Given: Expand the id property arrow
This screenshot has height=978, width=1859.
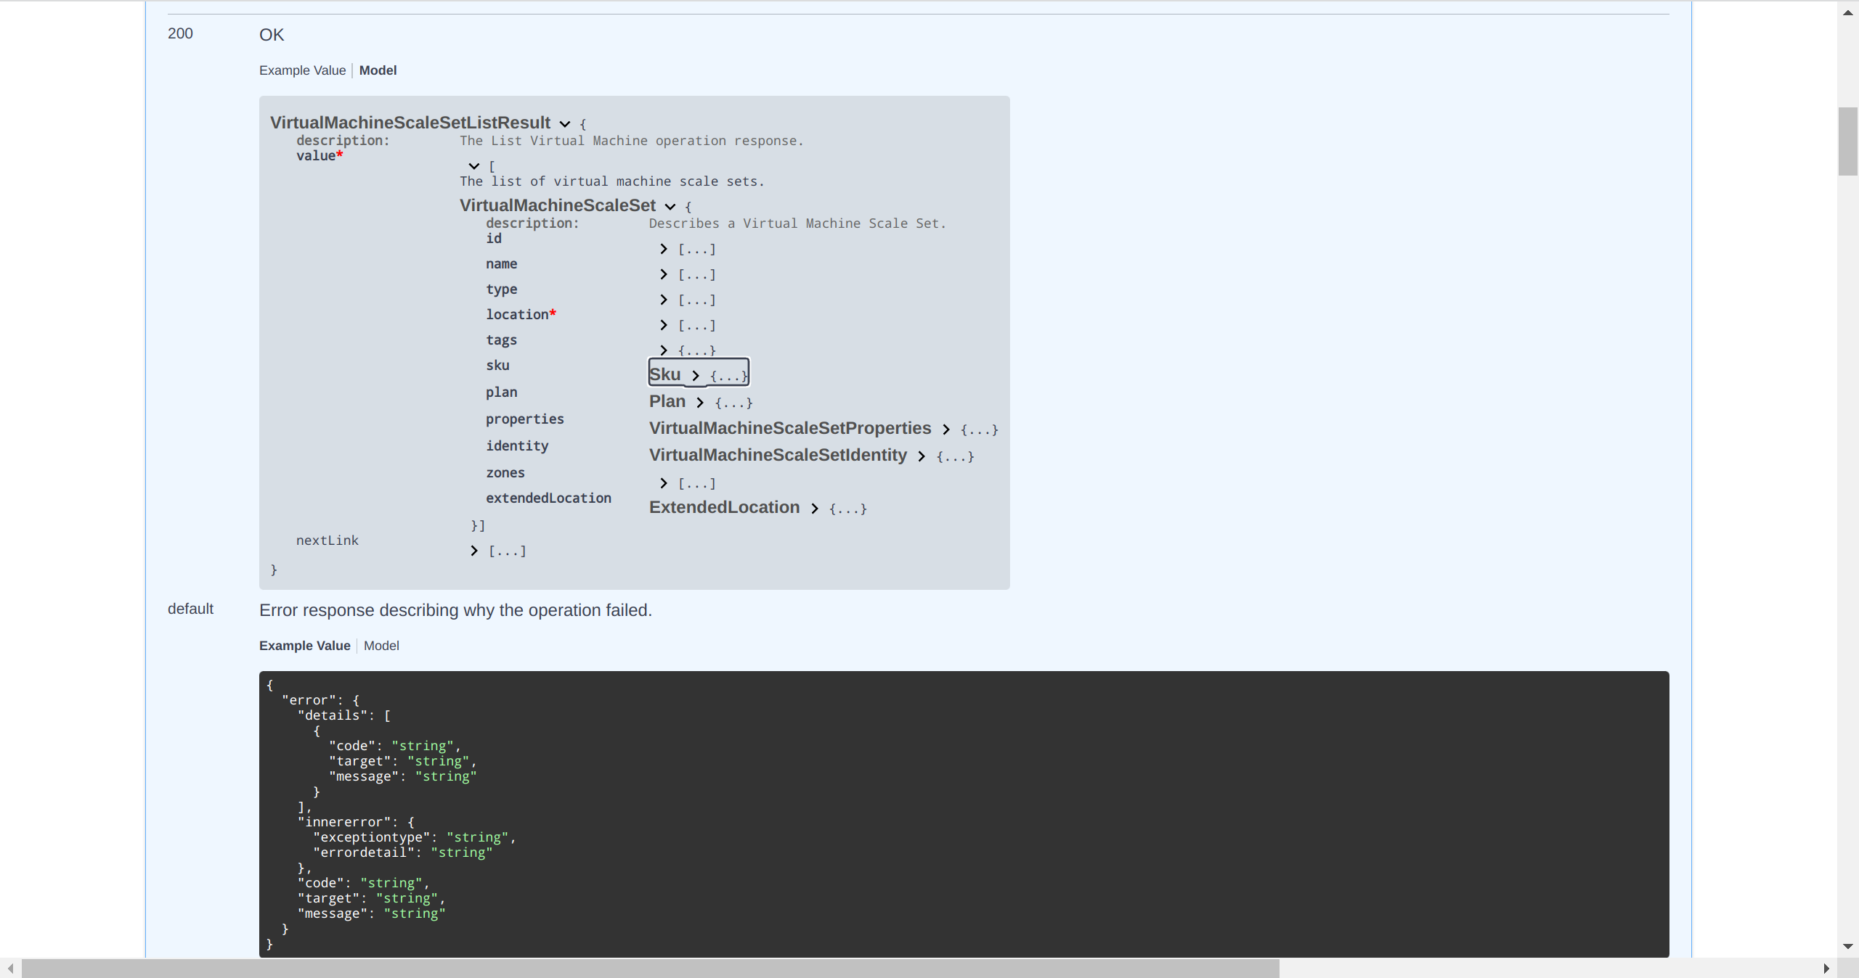Looking at the screenshot, I should click(x=664, y=249).
